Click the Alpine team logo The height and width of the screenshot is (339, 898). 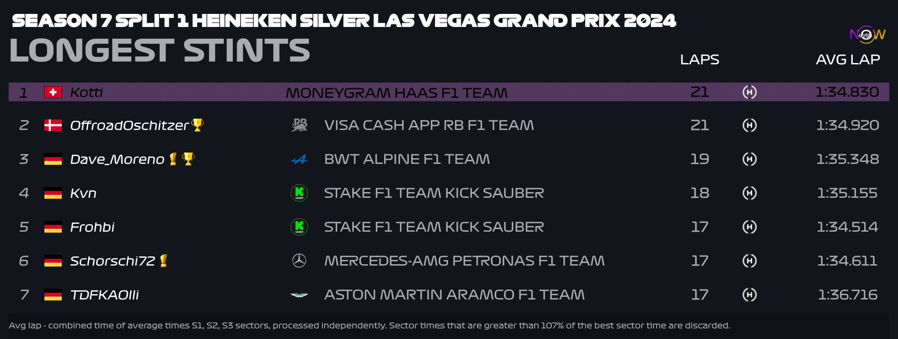[x=299, y=160]
